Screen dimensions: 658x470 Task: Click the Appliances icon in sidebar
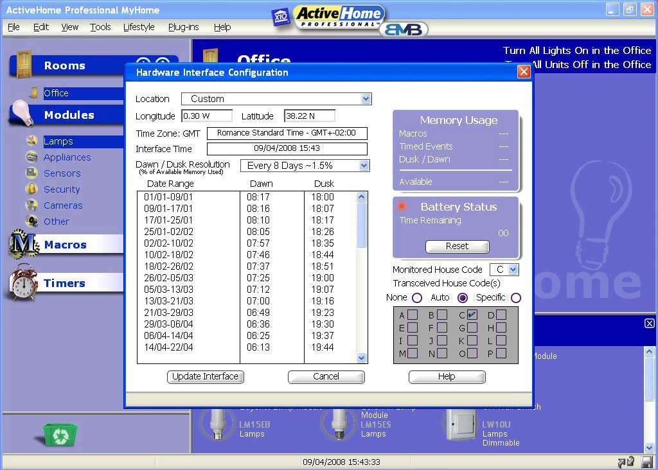(31, 157)
